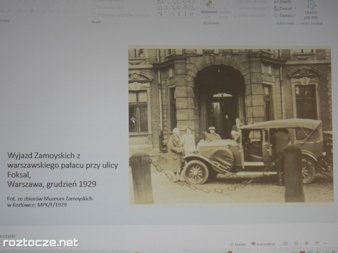The image size is (338, 253).
Task: Click the Adobe Acrobat group label
Action: 311,23
